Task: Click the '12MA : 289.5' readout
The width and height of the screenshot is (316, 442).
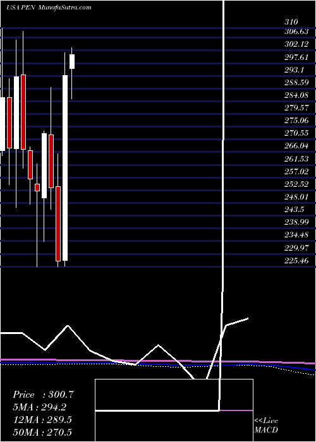Action: tap(42, 419)
